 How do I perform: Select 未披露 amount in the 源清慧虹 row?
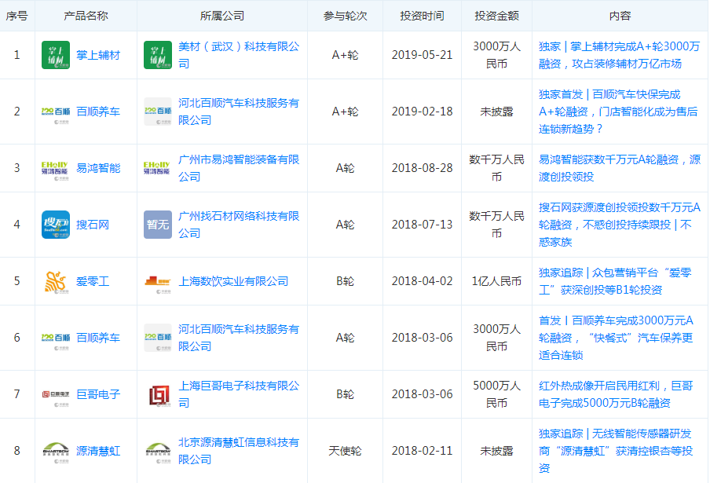pos(496,452)
